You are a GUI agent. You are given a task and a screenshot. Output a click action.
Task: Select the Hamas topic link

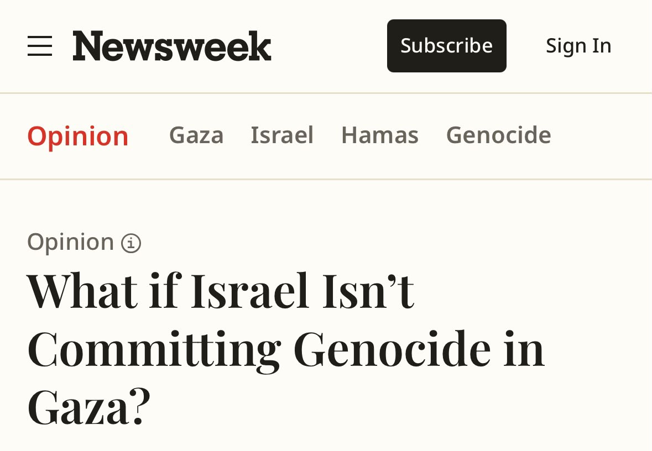click(x=379, y=135)
